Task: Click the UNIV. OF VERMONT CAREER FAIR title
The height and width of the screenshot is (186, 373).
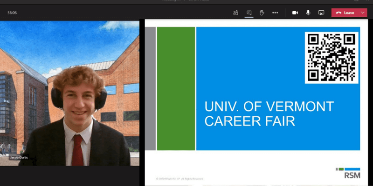Action: click(x=269, y=113)
